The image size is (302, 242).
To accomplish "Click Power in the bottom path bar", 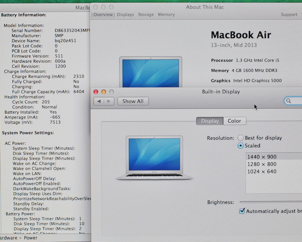I will coord(30,238).
